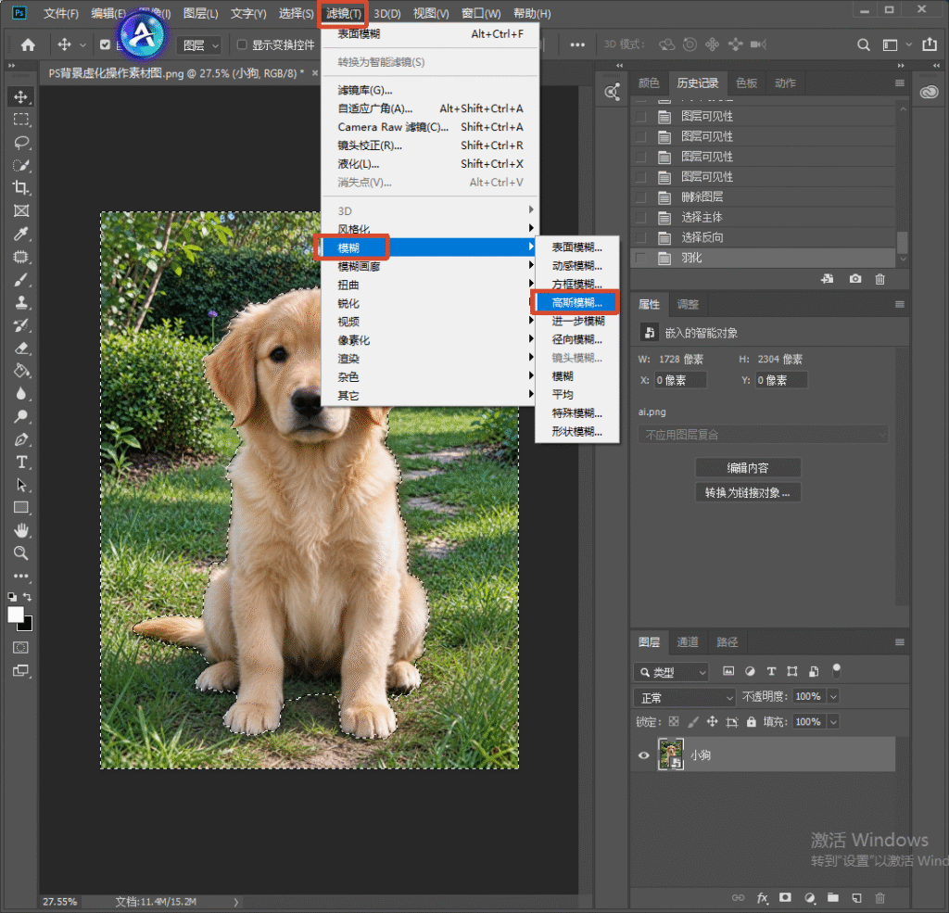Select the Rectangular Marquee tool
Screen dimensions: 949x913
(21, 120)
